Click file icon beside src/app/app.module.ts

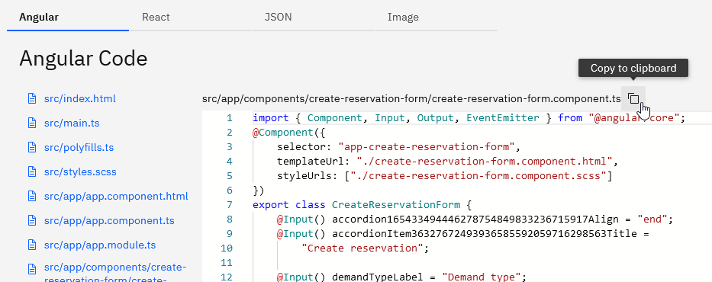tap(32, 245)
